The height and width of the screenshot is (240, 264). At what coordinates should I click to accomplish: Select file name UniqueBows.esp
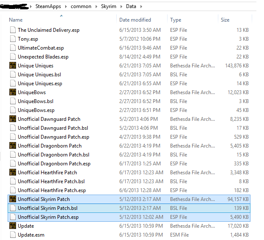[36, 110]
